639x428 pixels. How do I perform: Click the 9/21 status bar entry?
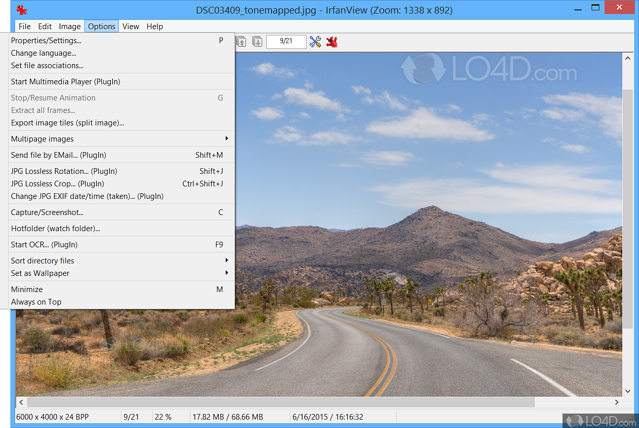(x=131, y=417)
